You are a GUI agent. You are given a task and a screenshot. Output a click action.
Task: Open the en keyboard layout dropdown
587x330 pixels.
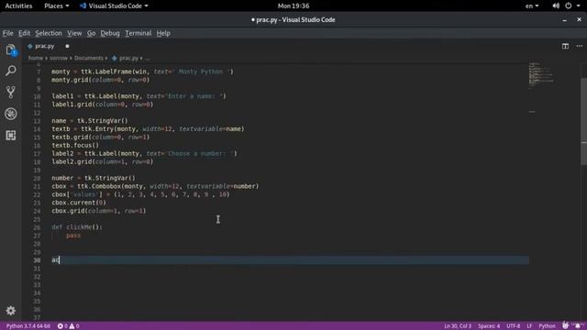532,5
